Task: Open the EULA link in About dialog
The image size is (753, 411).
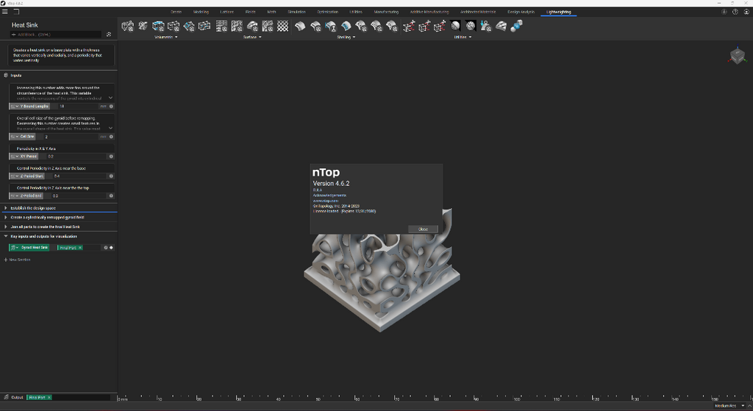Action: [x=318, y=190]
